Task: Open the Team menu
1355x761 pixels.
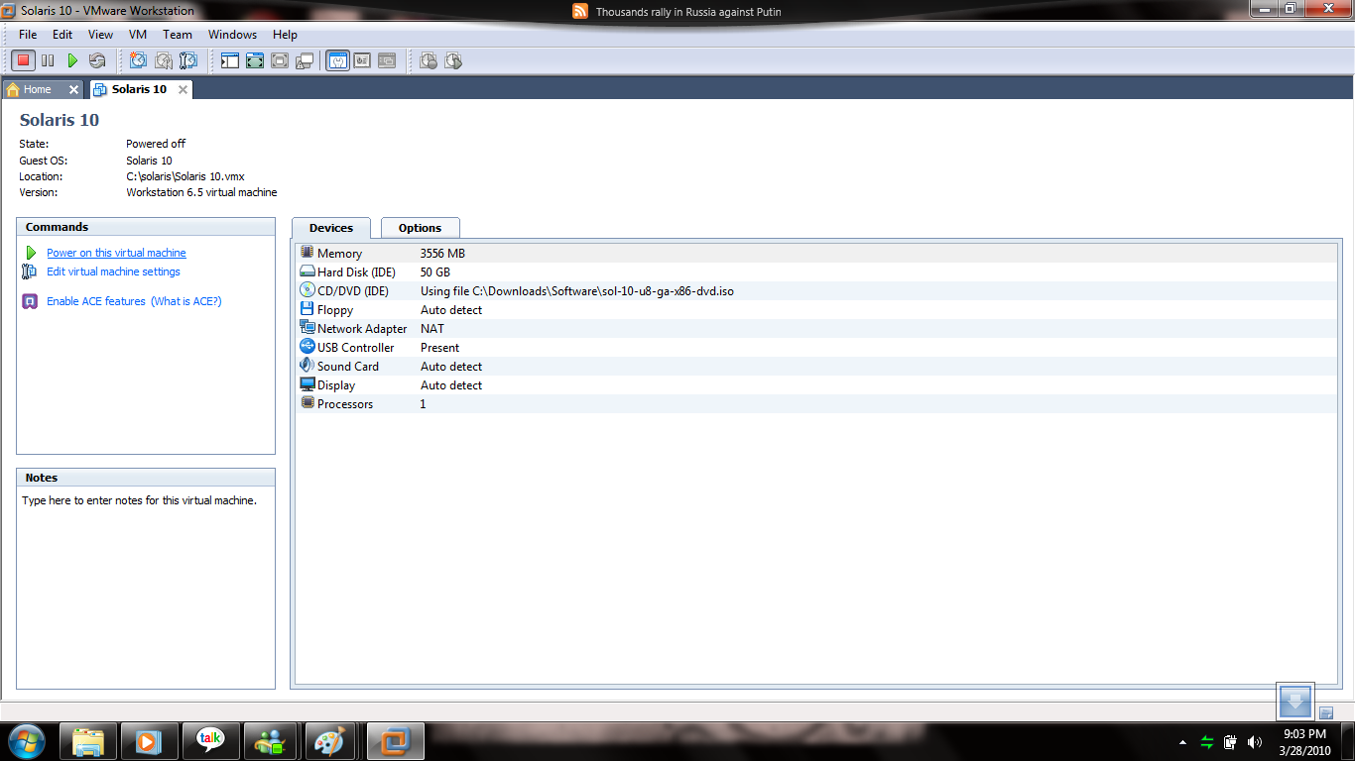Action: (178, 35)
